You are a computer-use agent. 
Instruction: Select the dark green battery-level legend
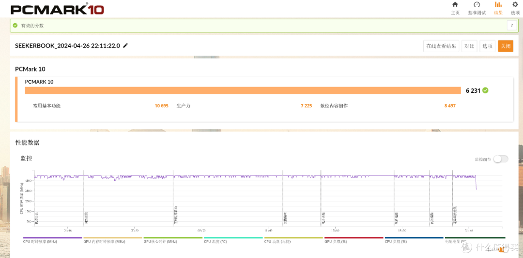[x=475, y=240]
